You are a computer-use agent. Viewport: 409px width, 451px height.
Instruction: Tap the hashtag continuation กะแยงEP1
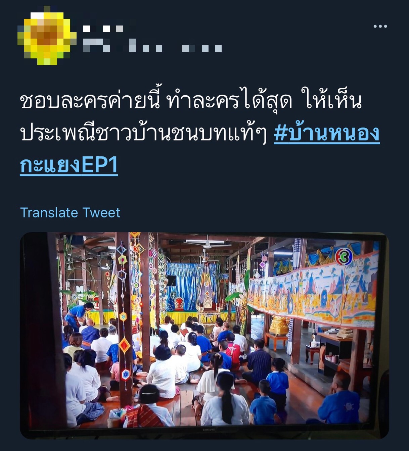click(69, 165)
